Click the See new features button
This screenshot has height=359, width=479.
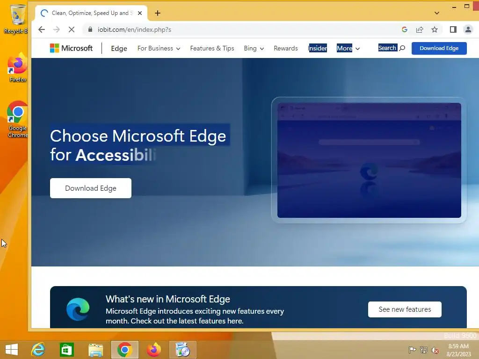(x=405, y=309)
